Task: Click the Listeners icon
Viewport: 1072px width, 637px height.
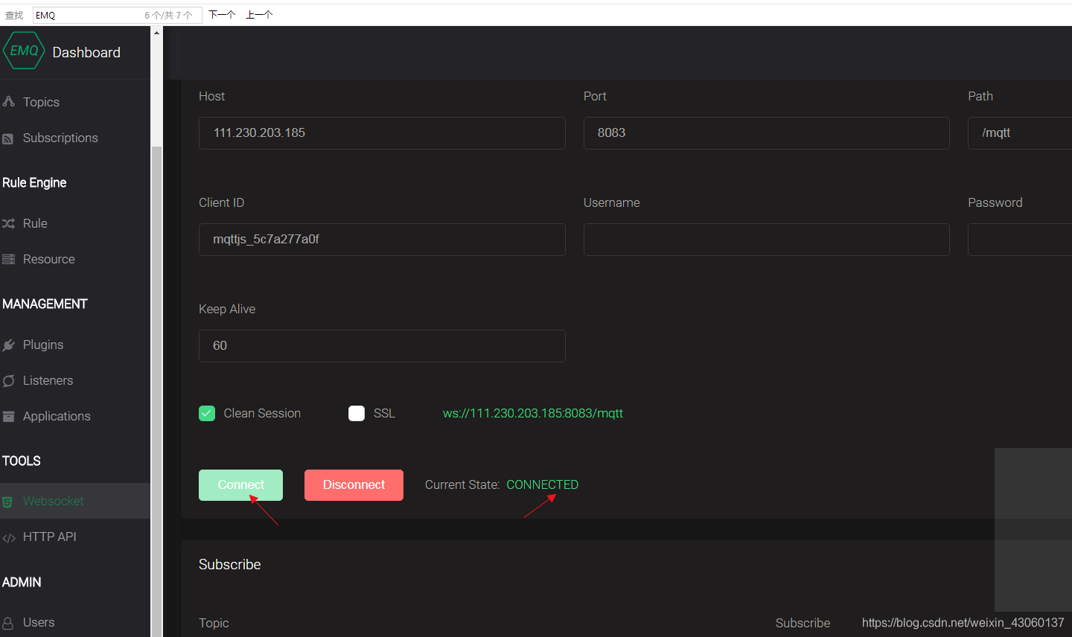Action: [x=8, y=380]
